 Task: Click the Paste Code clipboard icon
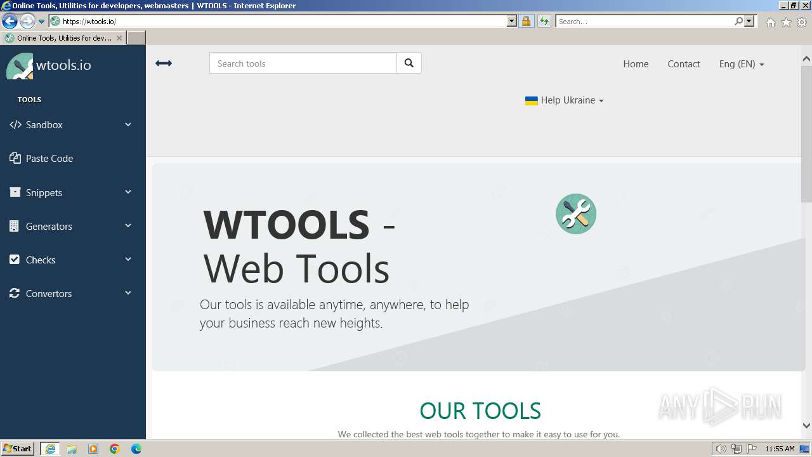[x=15, y=158]
